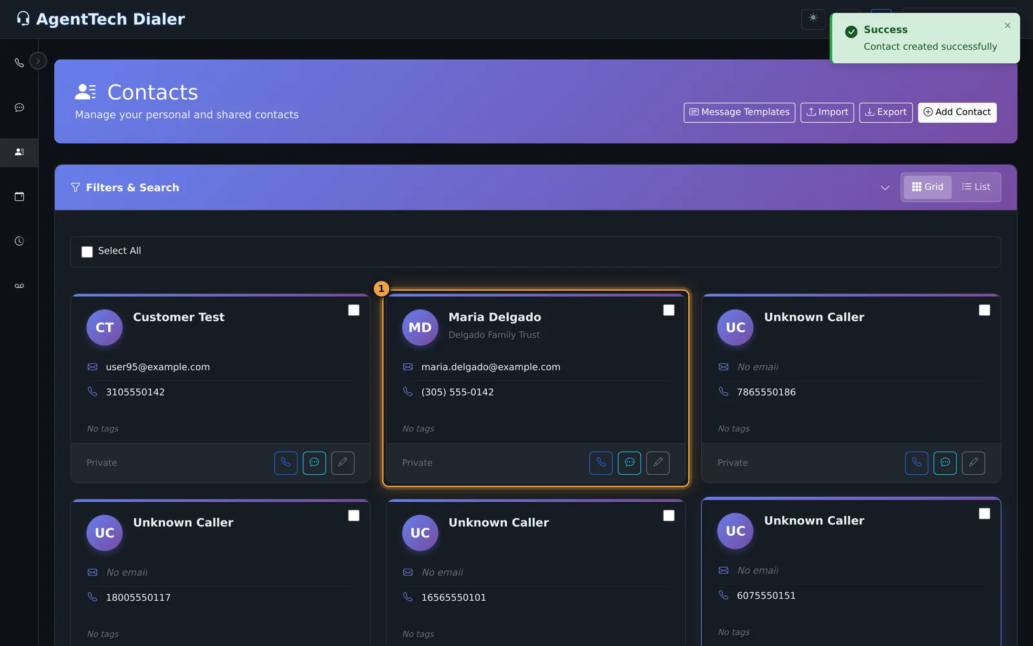
Task: Message Customer Test via chat icon
Action: (x=314, y=463)
